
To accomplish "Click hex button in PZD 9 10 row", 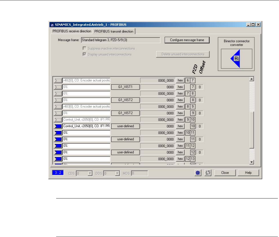I will tap(180, 120).
